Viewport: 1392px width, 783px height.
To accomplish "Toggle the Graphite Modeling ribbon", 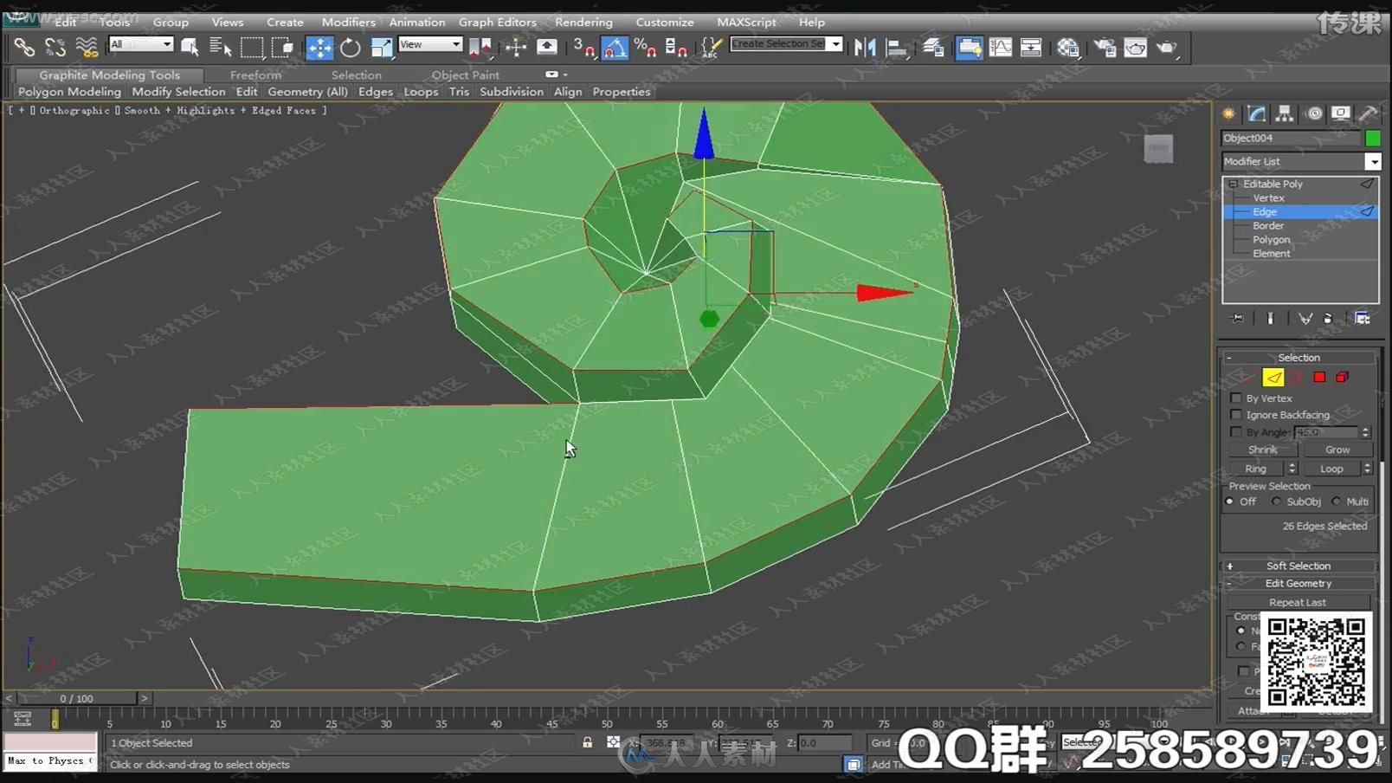I will click(969, 48).
